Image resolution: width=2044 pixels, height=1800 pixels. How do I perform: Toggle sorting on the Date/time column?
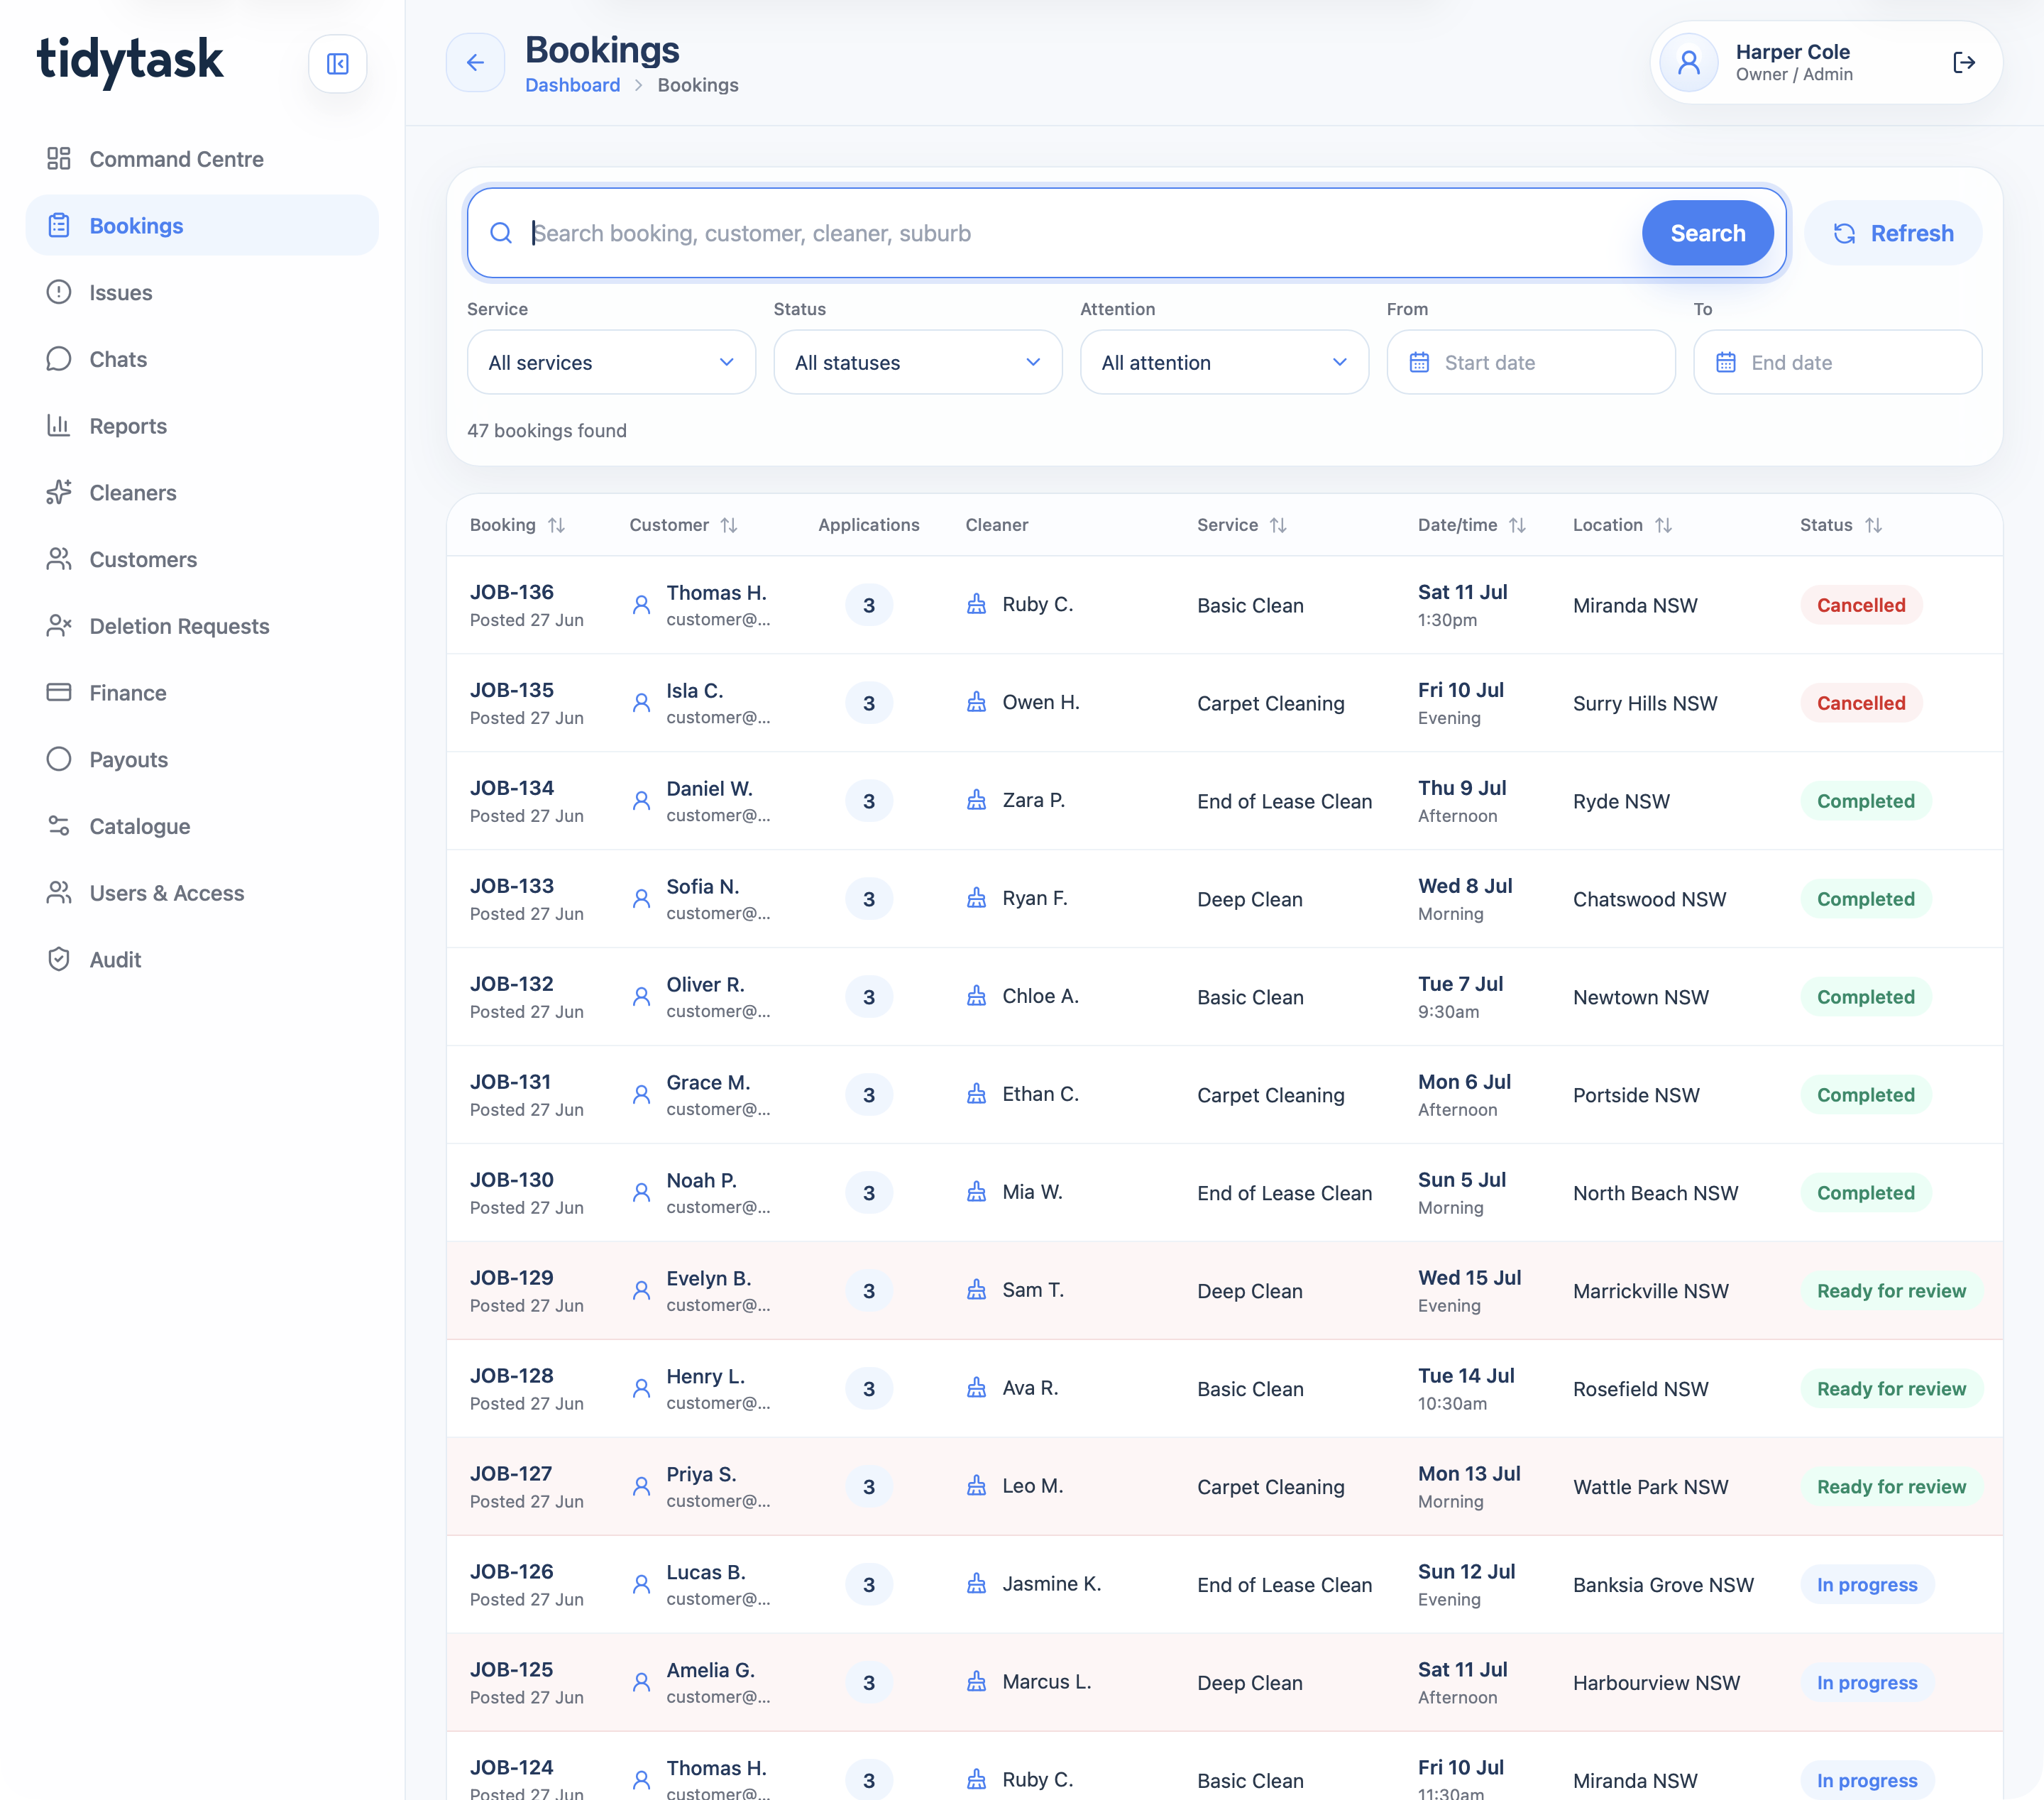click(1517, 525)
